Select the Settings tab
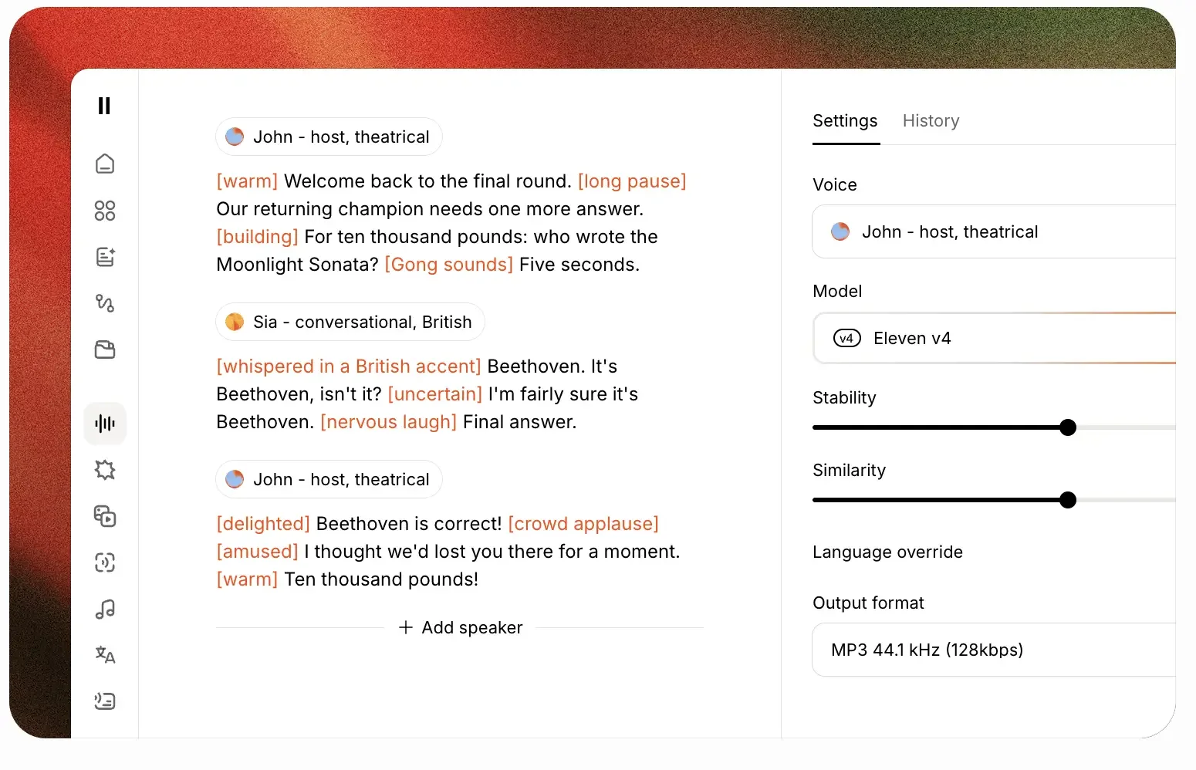The width and height of the screenshot is (1196, 770). [845, 121]
